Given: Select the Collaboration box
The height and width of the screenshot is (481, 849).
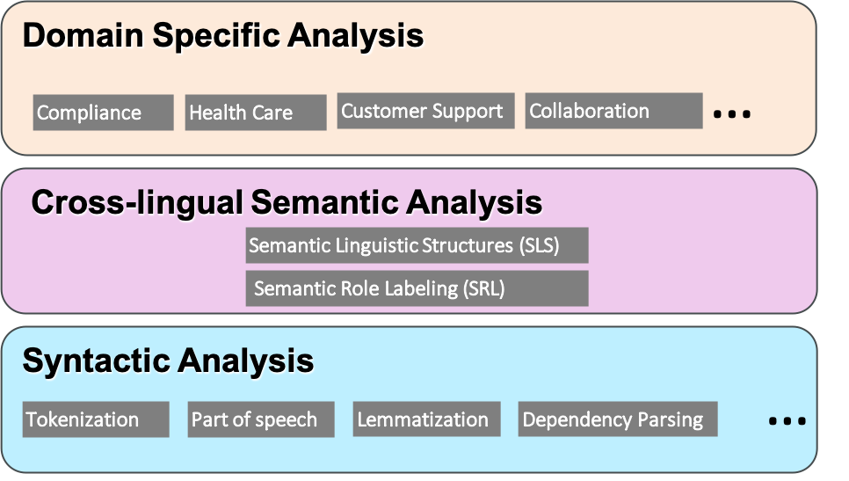Looking at the screenshot, I should [614, 111].
